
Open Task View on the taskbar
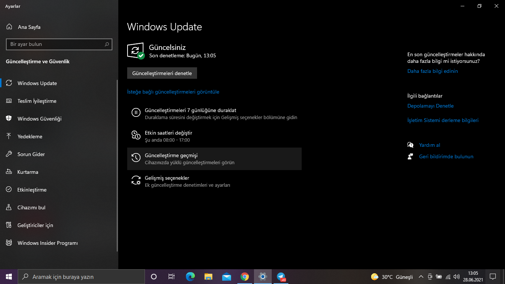(x=172, y=277)
